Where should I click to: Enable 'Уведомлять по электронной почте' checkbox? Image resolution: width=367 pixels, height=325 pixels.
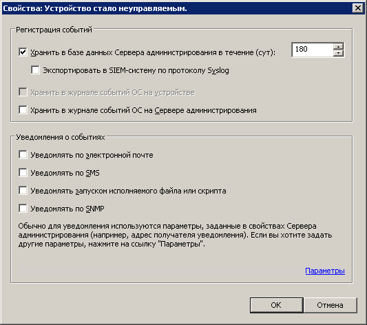click(23, 155)
